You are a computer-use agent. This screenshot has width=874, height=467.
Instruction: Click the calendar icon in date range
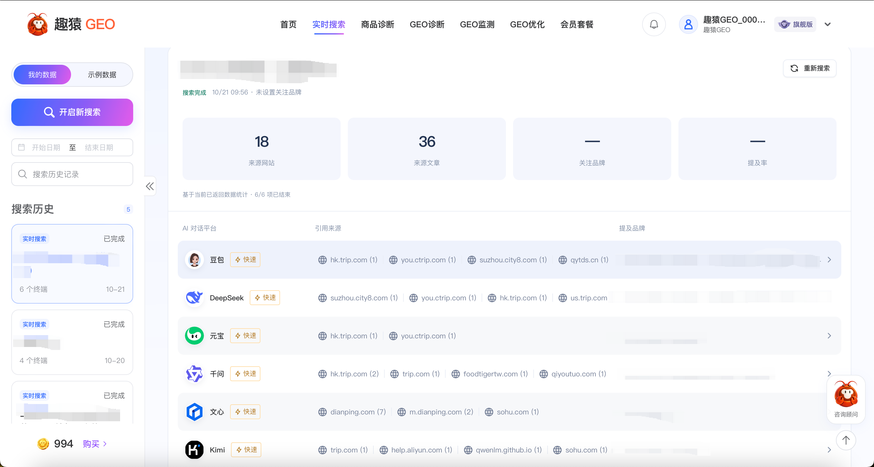[21, 147]
